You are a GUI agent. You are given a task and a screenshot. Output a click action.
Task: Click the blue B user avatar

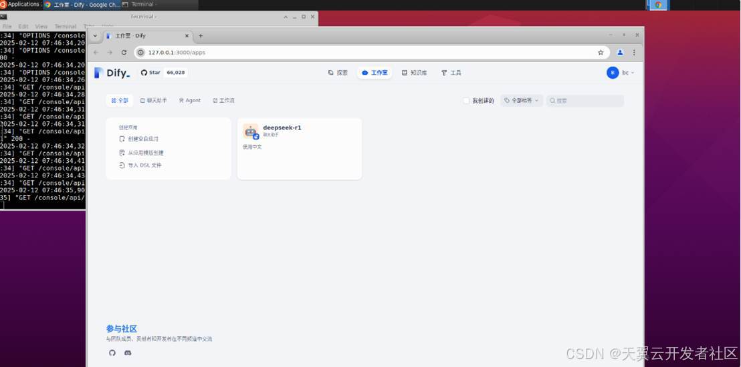tap(613, 73)
